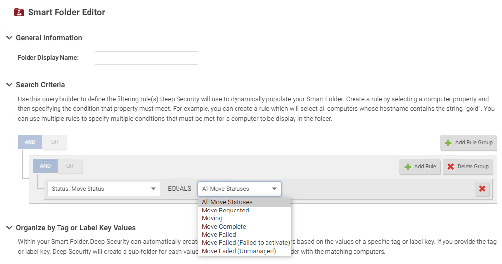Switch the inner group to AND

[45, 166]
